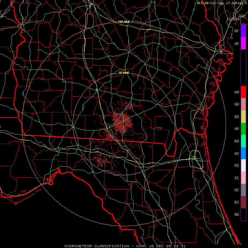Select the GR pink-brown legend swatch
Viewport: 248px width, 248px height.
click(243, 104)
